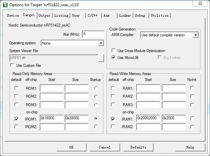Select ROM1 as Startup
Viewport: 210px width, 156px height.
coord(96,88)
